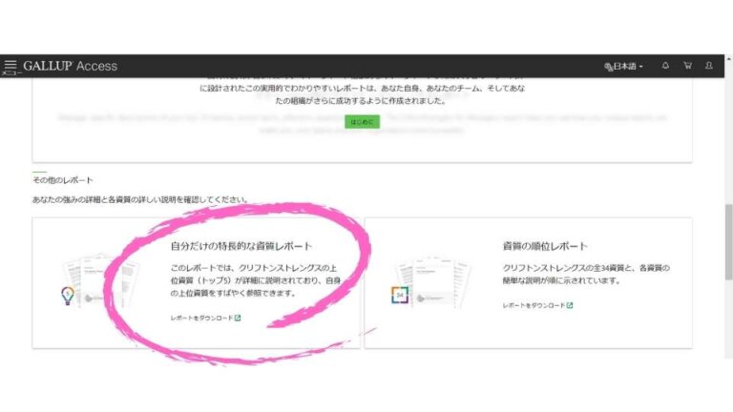733x412 pixels.
Task: Click the external link icon in 34 report card
Action: (x=570, y=305)
